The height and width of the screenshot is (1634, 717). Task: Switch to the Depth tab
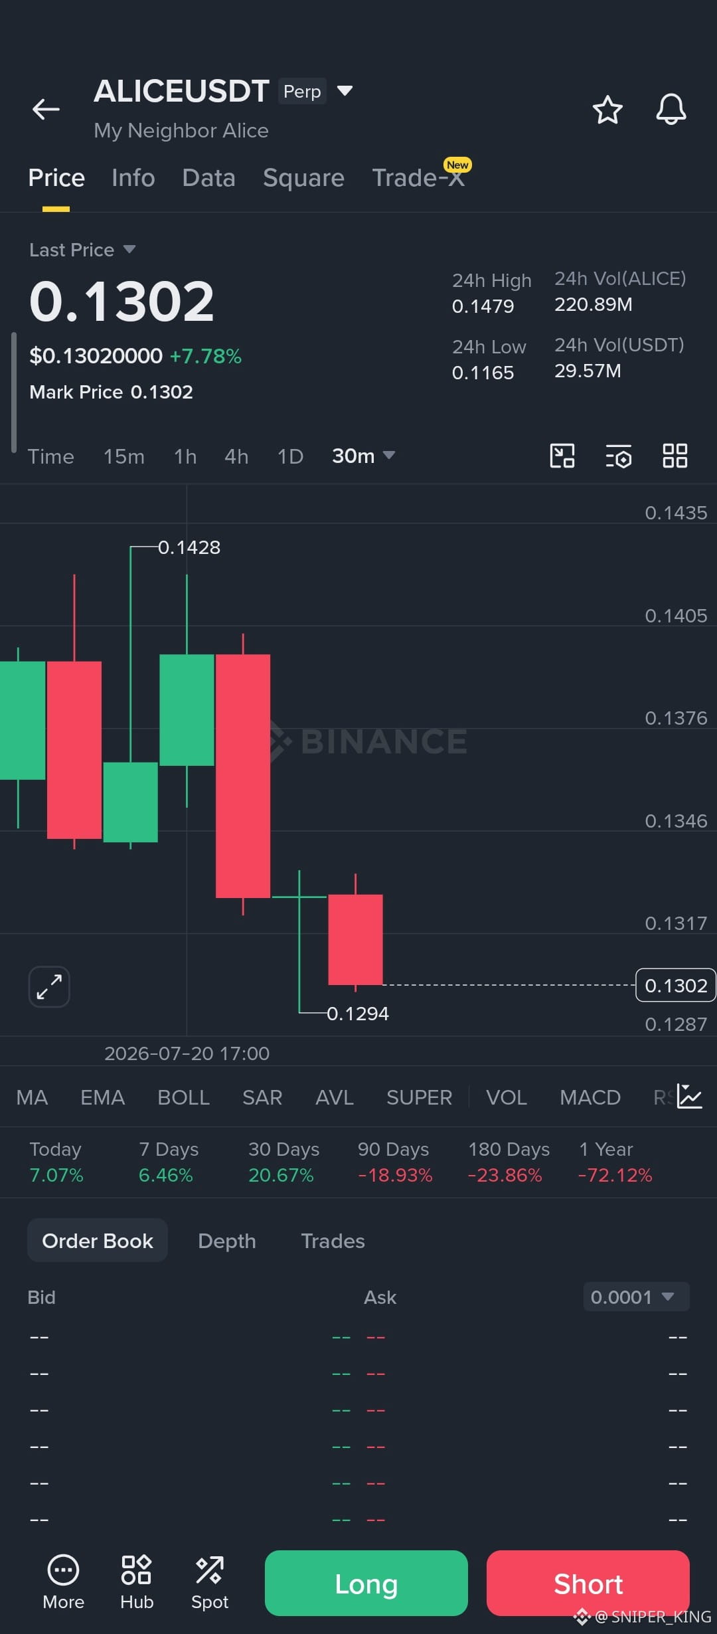point(227,1241)
